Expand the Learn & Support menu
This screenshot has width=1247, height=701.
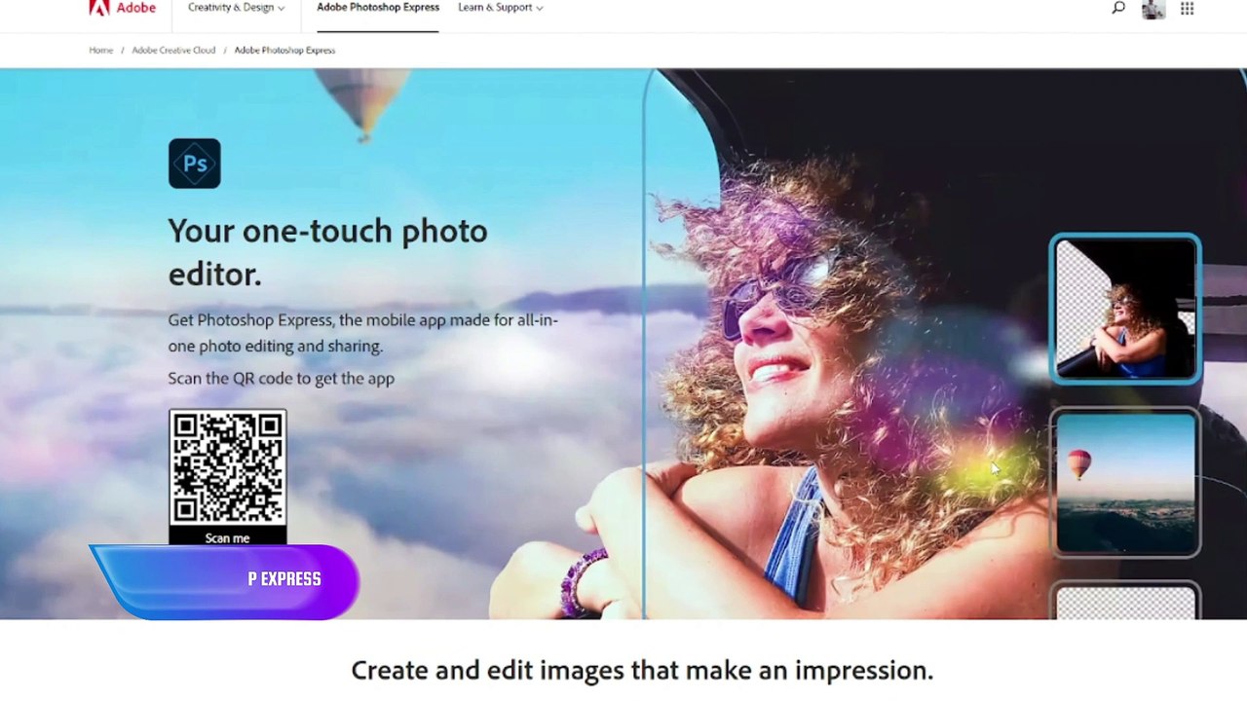[501, 8]
